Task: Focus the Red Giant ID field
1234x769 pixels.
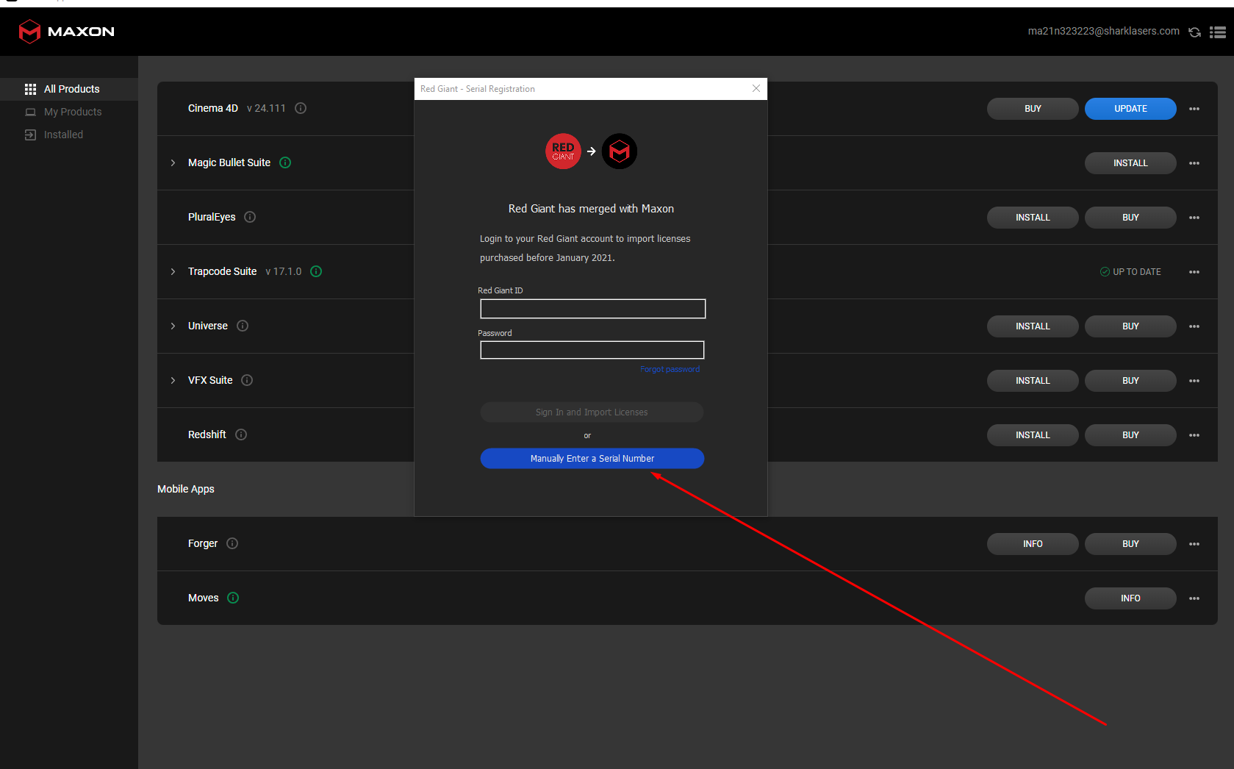Action: [x=593, y=309]
